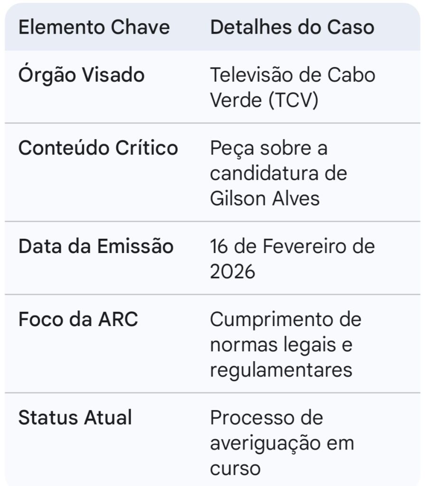Select the name 'Gilson Alves'

point(265,198)
